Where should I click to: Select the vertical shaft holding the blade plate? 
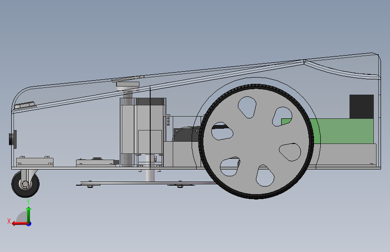(150, 168)
